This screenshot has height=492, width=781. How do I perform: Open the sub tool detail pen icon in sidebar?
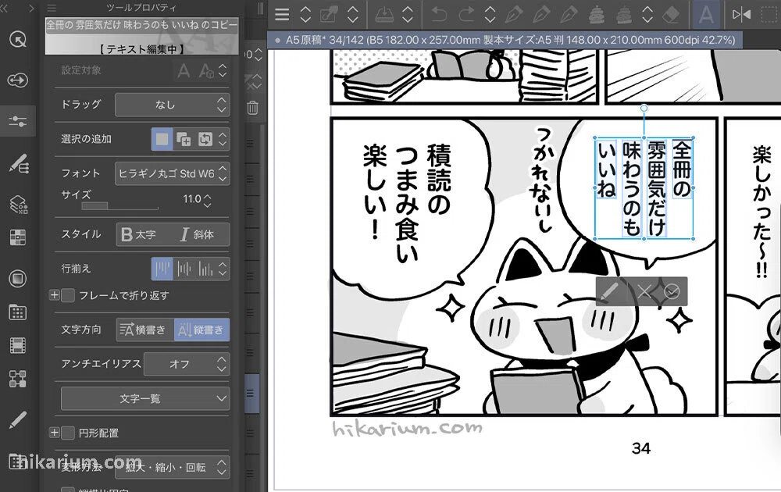pos(18,163)
